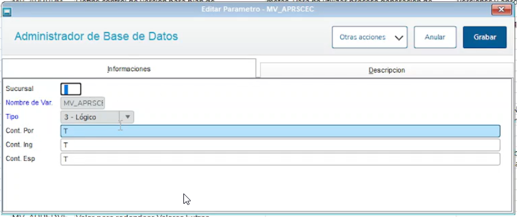Click the Nombre de Var. field

click(x=83, y=103)
